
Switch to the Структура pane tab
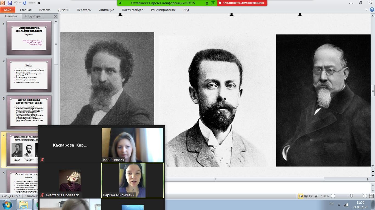click(x=33, y=16)
